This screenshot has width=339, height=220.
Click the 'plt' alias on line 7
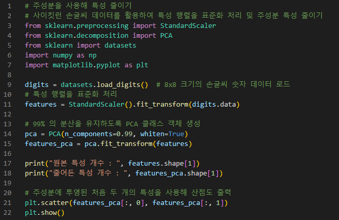tap(142, 65)
